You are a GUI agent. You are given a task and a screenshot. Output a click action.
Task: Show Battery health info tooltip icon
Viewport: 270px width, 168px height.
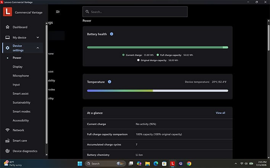tap(112, 34)
